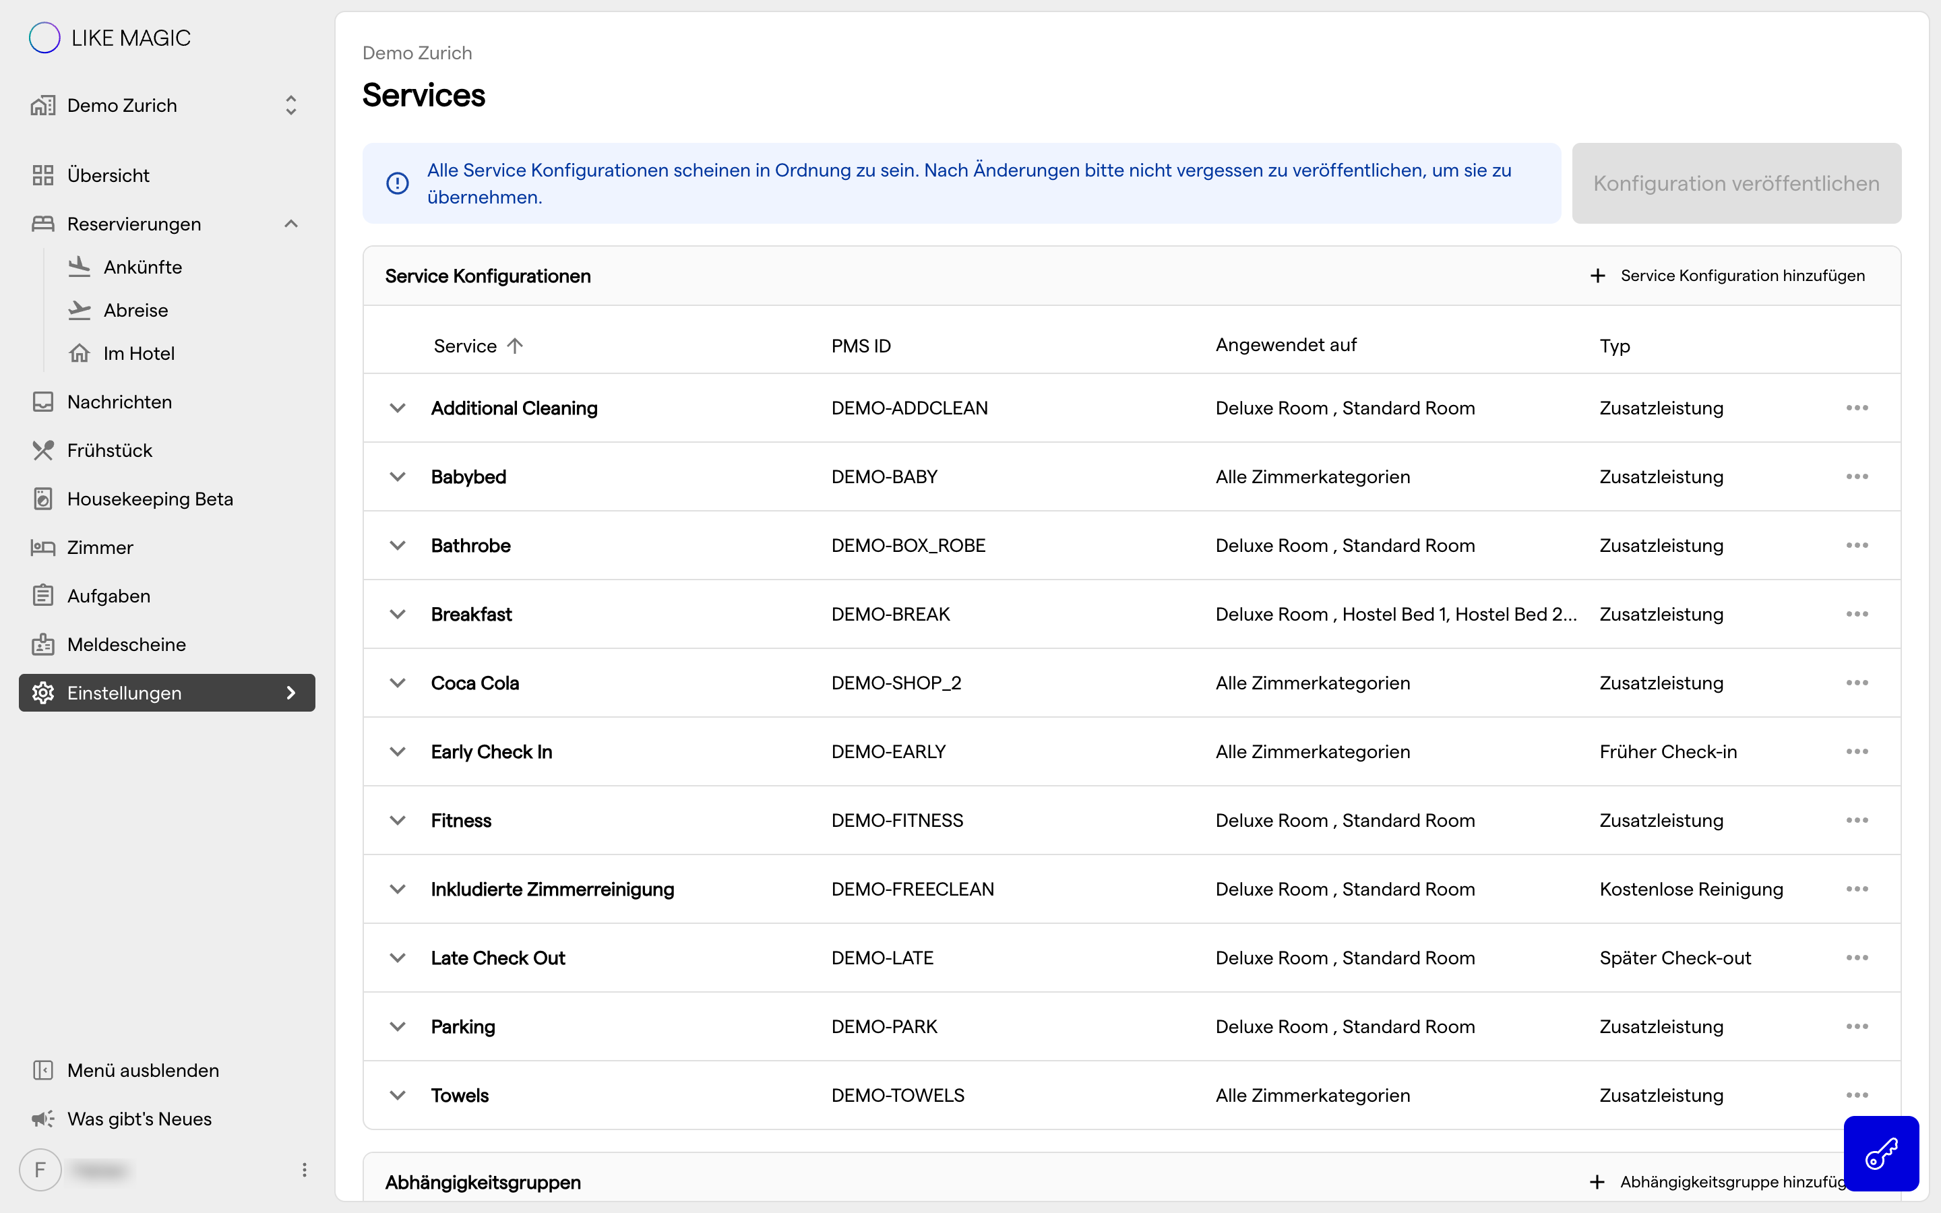Click the Kostenlose Reinigung type cell

1691,889
